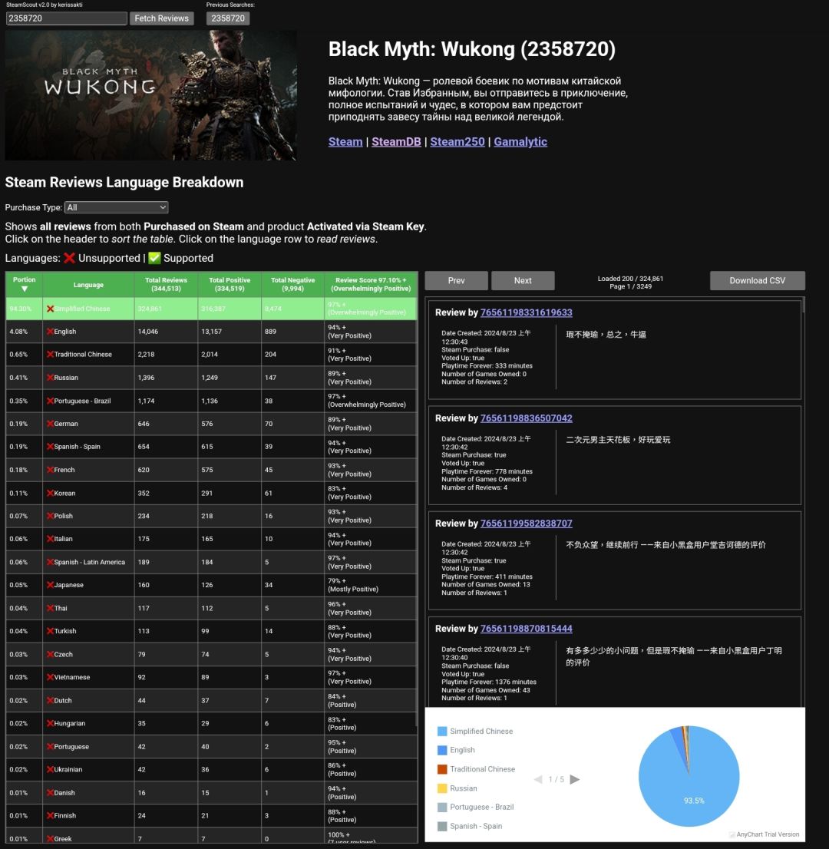Sort by Review Score column header

(371, 284)
